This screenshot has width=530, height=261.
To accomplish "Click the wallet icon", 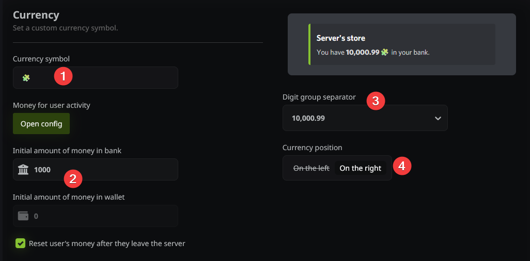I will pos(23,216).
